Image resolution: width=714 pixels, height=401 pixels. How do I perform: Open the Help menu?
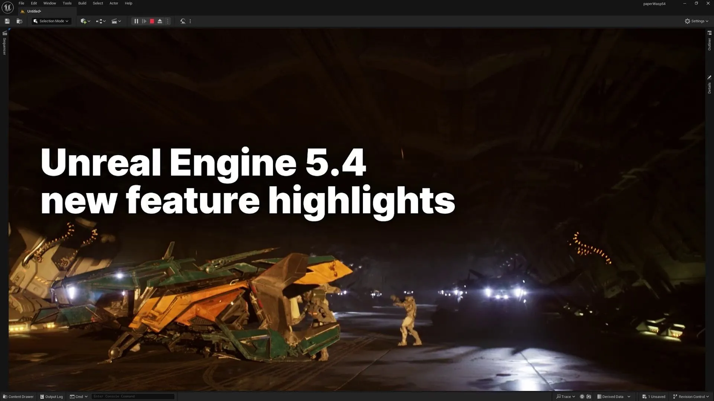click(x=128, y=3)
